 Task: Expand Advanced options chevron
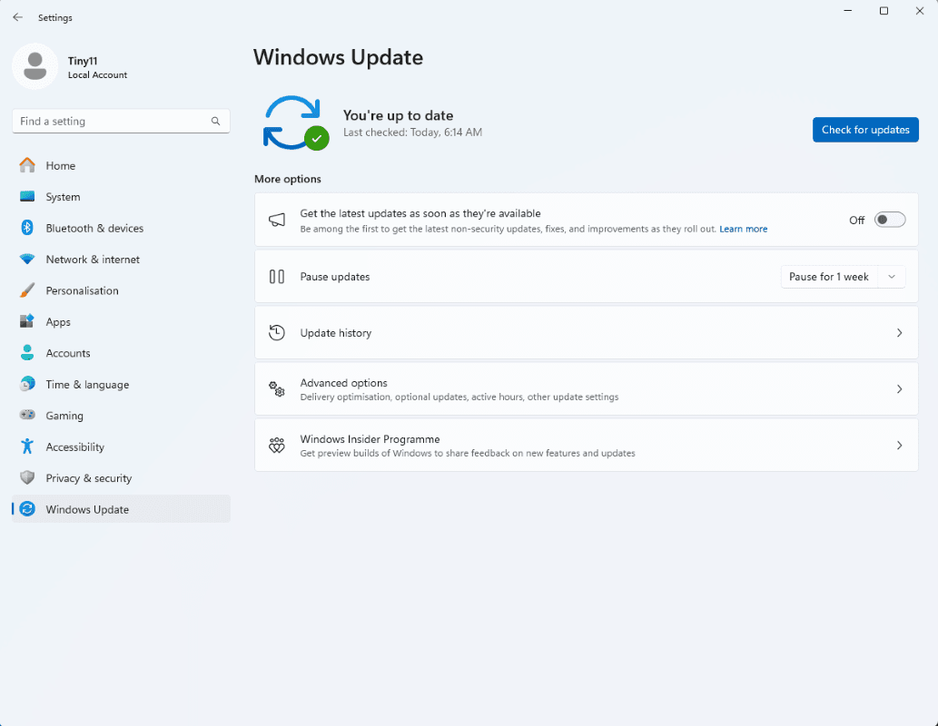click(x=899, y=389)
